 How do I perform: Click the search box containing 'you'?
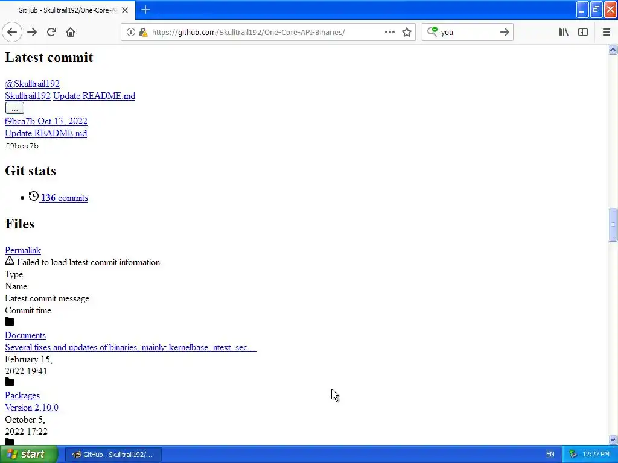tap(468, 33)
